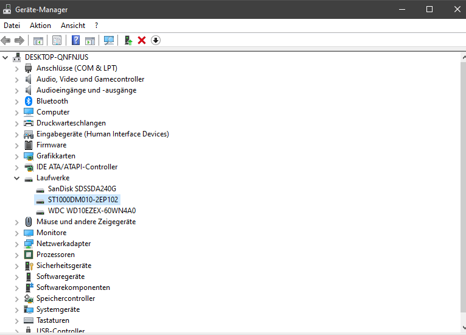Expand the Bluetooth category chevron
Viewport: 466px width, 335px height.
[x=16, y=102]
